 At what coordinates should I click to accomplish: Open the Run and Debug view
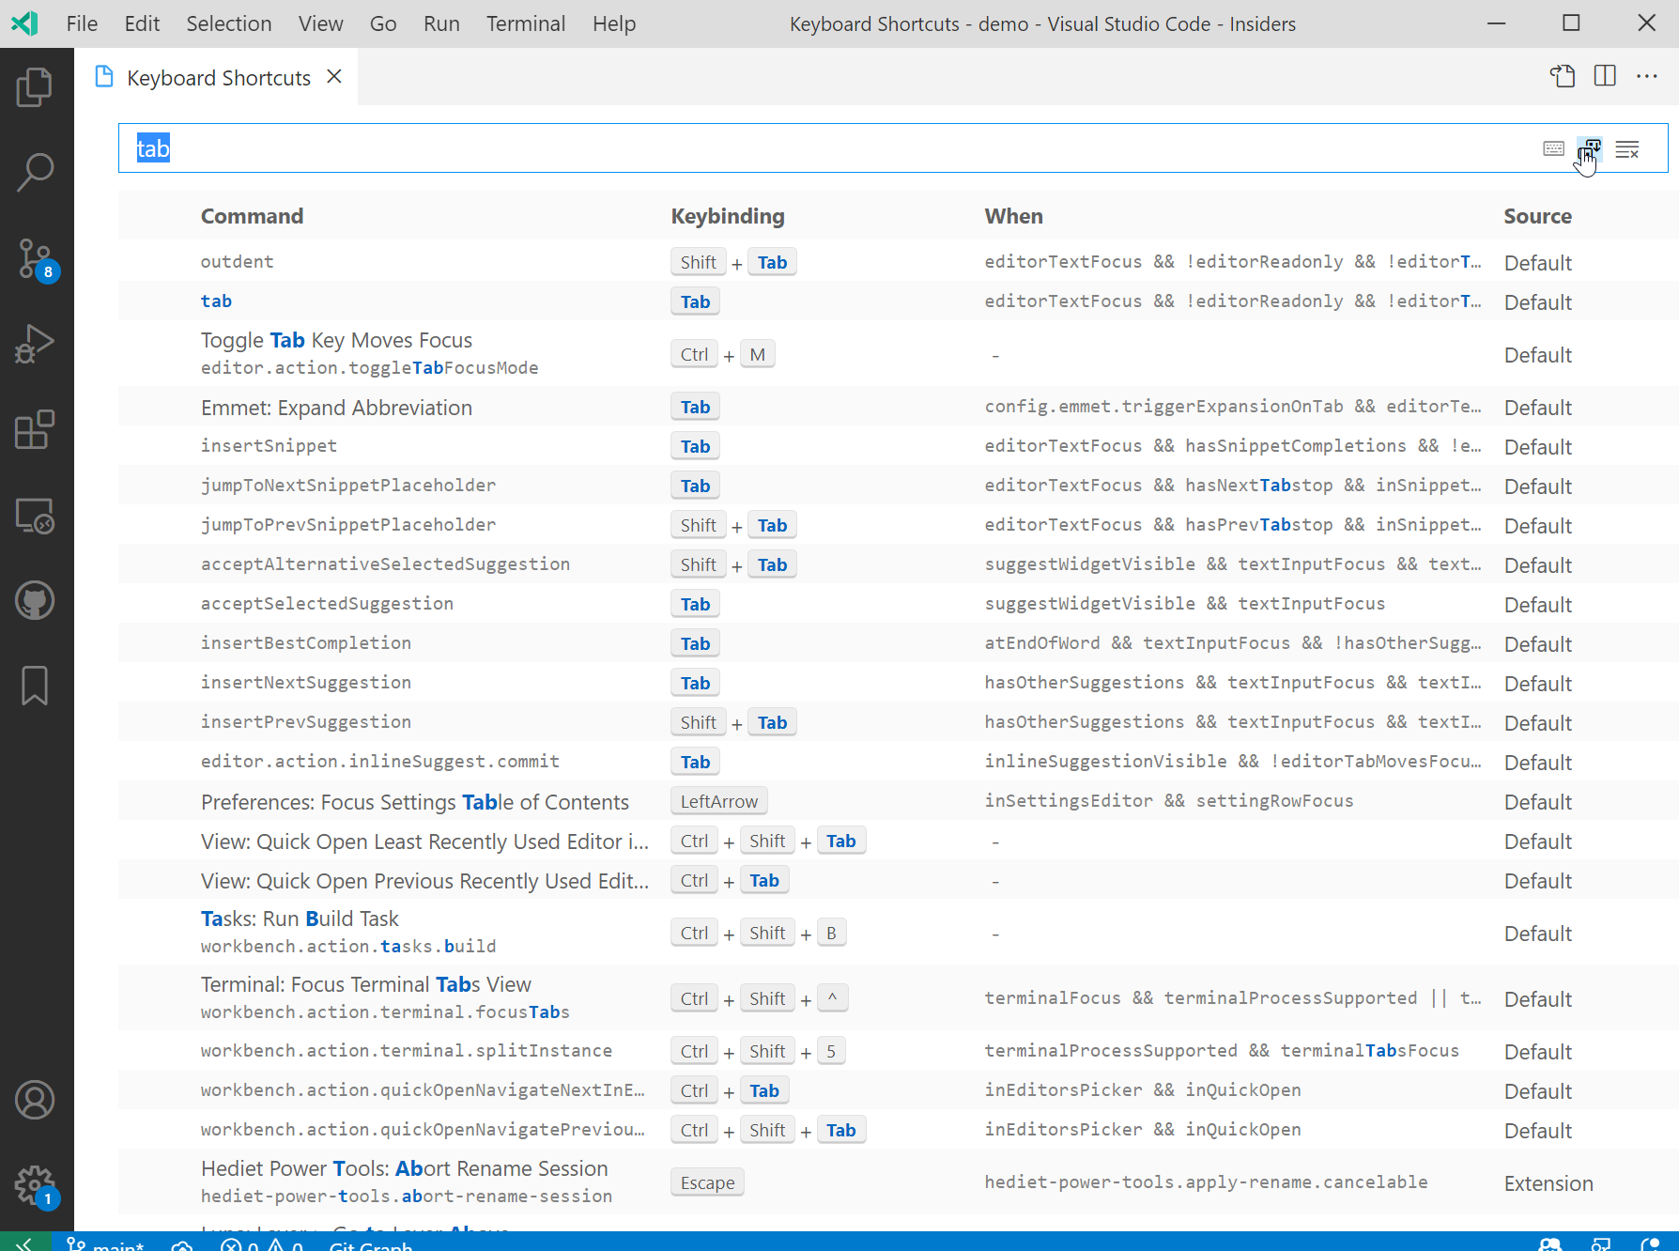(x=35, y=344)
